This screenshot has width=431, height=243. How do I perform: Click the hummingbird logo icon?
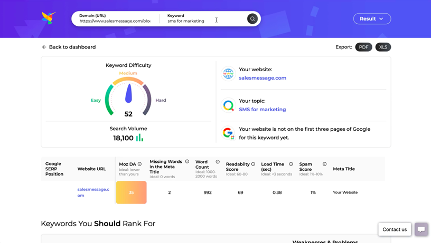[x=49, y=18]
